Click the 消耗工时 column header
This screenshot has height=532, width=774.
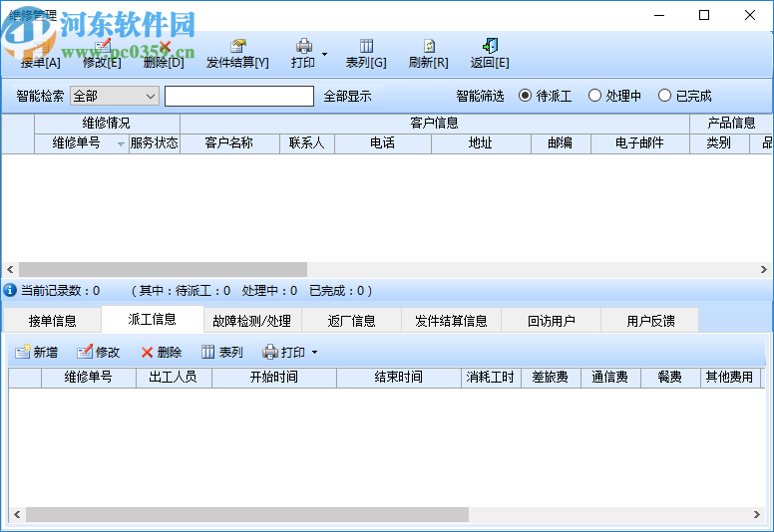tap(491, 378)
